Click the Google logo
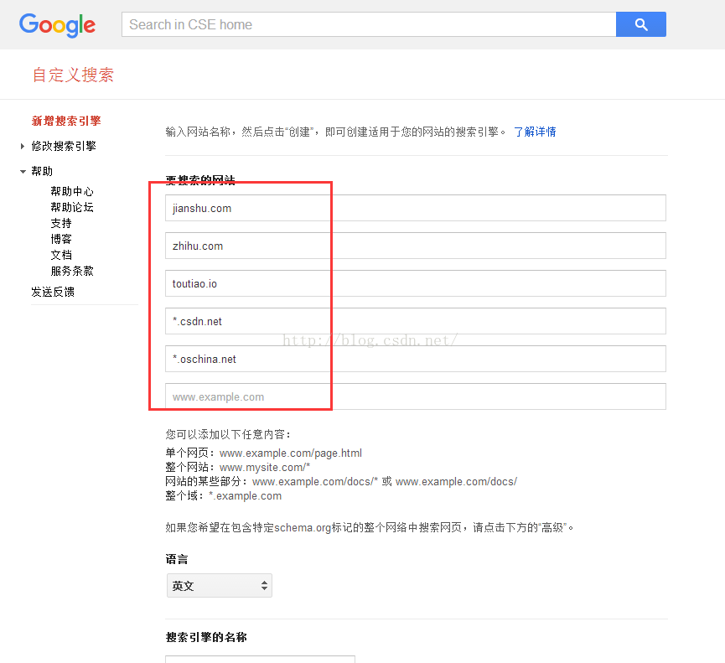Image resolution: width=725 pixels, height=663 pixels. pyautogui.click(x=57, y=25)
